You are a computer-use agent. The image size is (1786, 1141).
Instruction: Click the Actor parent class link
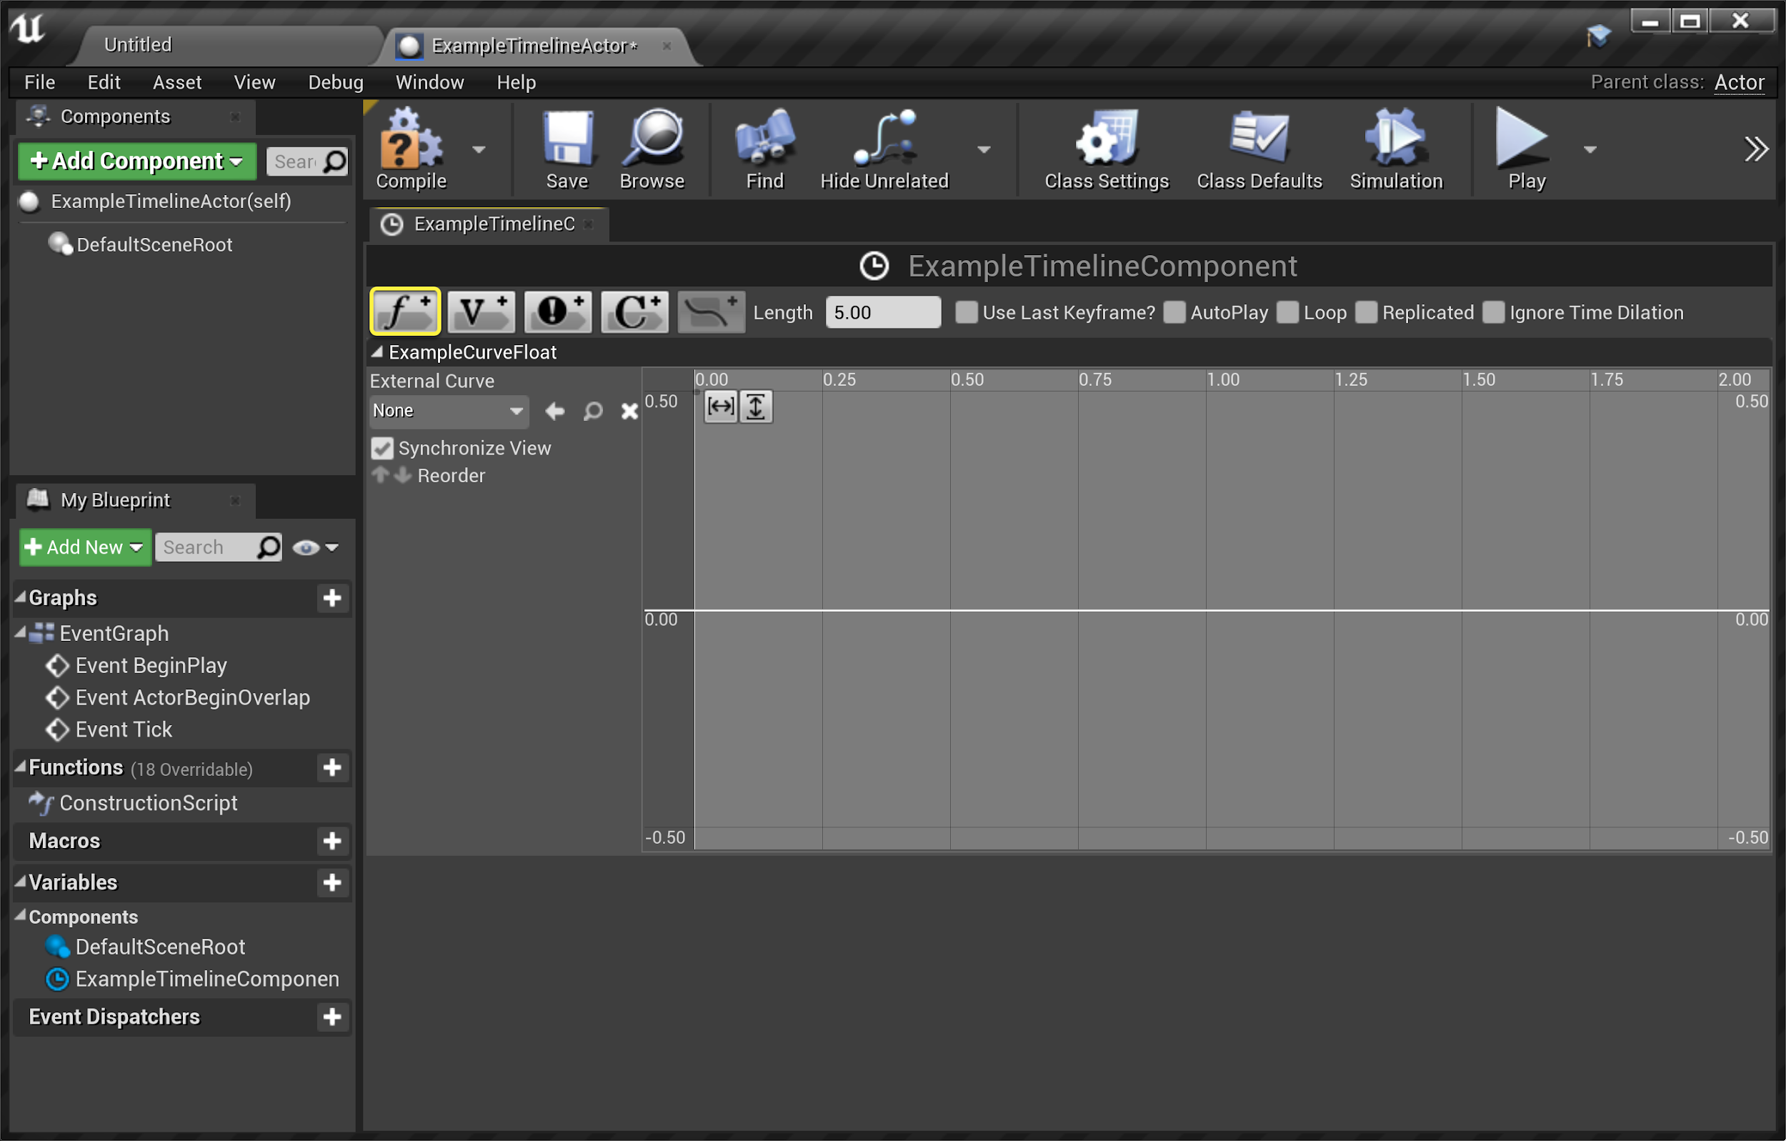click(x=1739, y=82)
